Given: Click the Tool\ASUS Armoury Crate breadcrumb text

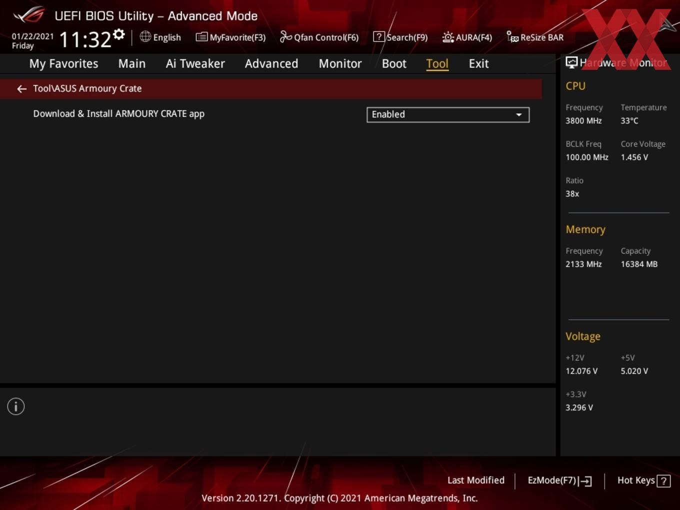Looking at the screenshot, I should [87, 88].
